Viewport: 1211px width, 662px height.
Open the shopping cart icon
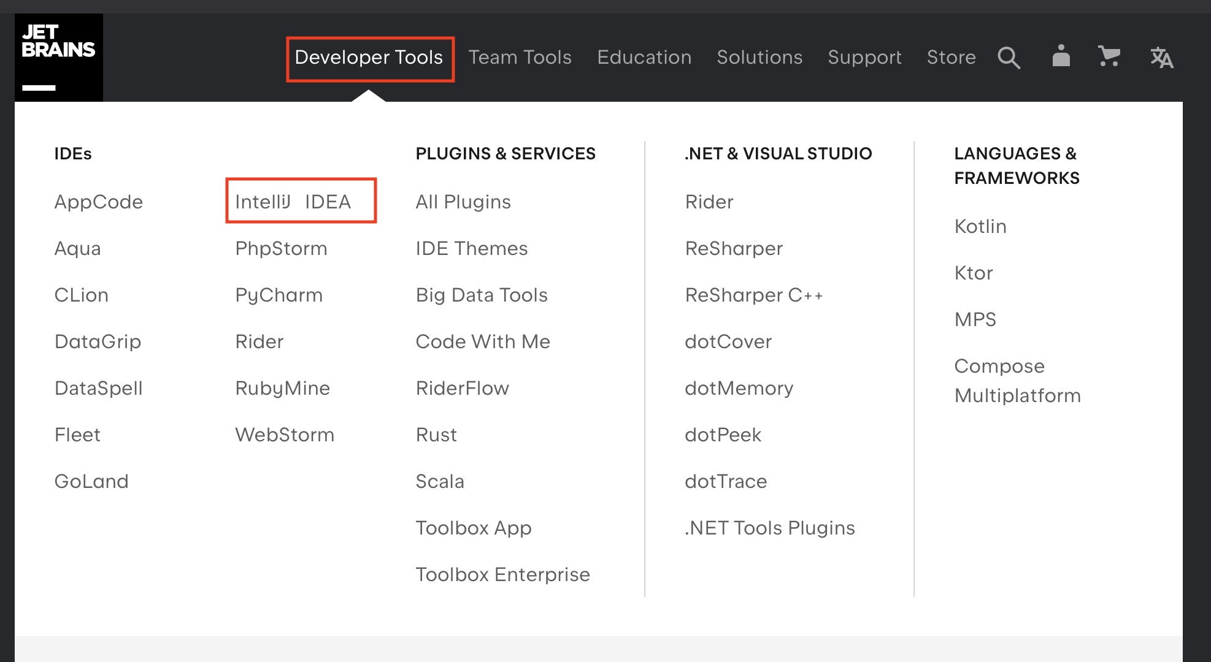(1109, 57)
